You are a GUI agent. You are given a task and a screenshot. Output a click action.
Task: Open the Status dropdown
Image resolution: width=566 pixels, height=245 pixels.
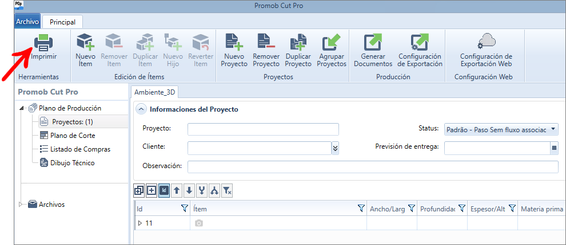(x=554, y=129)
